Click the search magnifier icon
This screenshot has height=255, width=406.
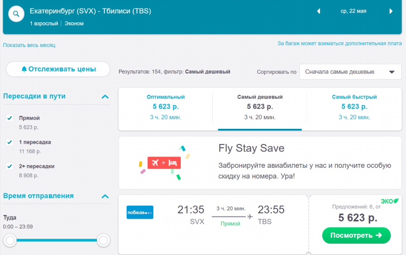tap(16, 14)
